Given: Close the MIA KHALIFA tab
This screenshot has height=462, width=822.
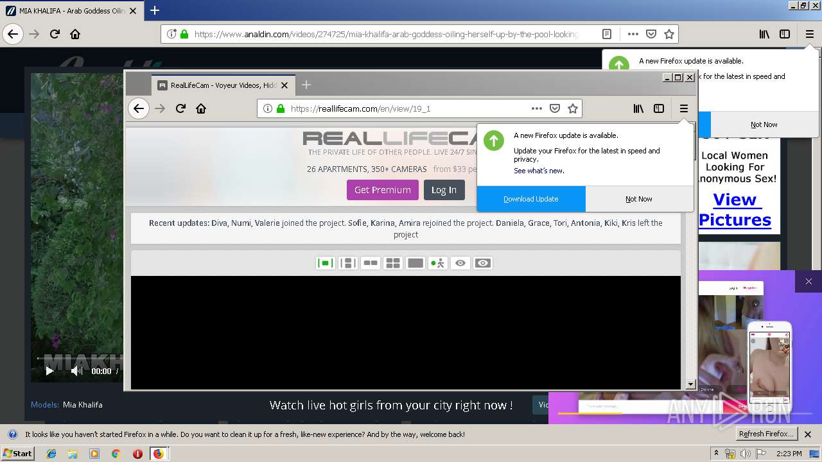Looking at the screenshot, I should click(133, 11).
